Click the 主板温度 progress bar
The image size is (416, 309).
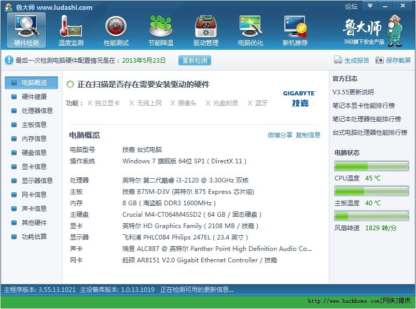point(371,191)
